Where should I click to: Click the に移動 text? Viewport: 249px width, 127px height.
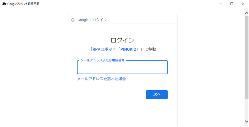[150, 49]
